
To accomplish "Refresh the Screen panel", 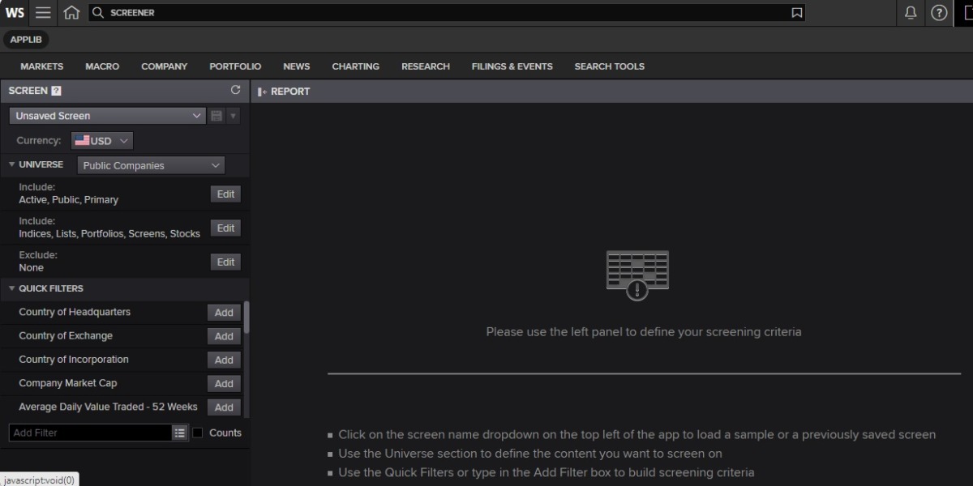I will click(235, 91).
